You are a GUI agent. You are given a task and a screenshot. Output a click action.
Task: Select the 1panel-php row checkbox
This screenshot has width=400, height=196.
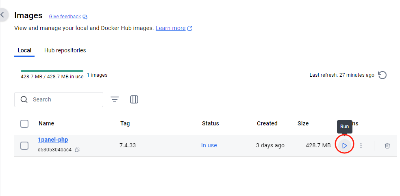point(24,146)
